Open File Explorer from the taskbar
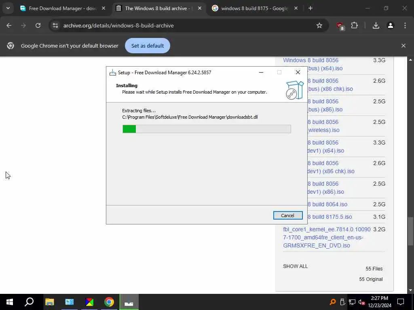This screenshot has width=414, height=310. 49,302
